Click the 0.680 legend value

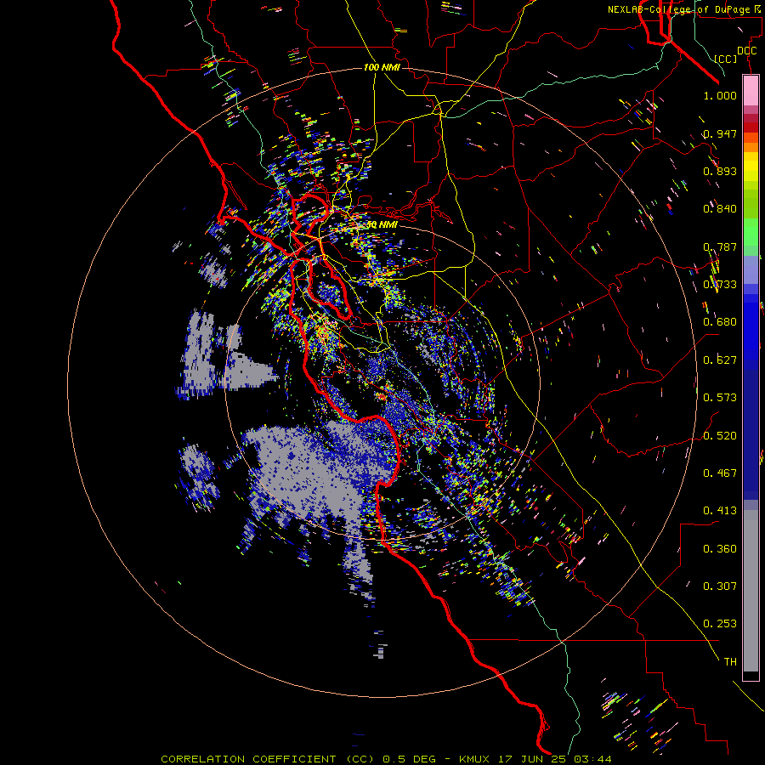(x=720, y=322)
